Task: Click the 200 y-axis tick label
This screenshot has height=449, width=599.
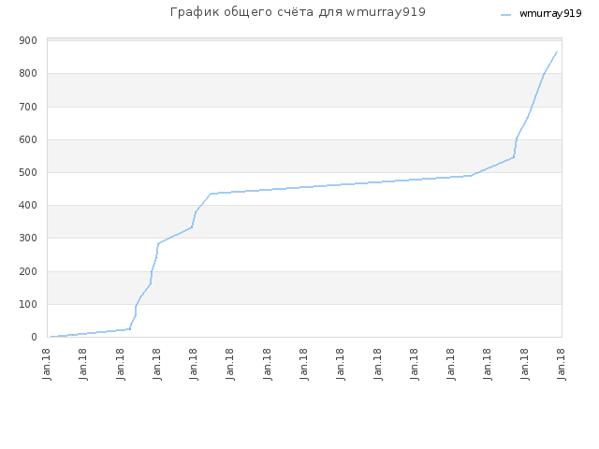Action: [x=28, y=271]
